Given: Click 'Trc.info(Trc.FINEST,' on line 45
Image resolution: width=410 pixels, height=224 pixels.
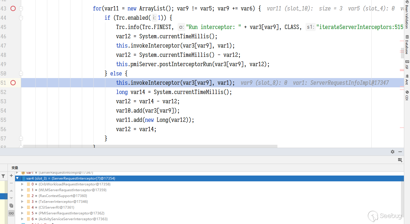Looking at the screenshot, I should click(145, 27).
